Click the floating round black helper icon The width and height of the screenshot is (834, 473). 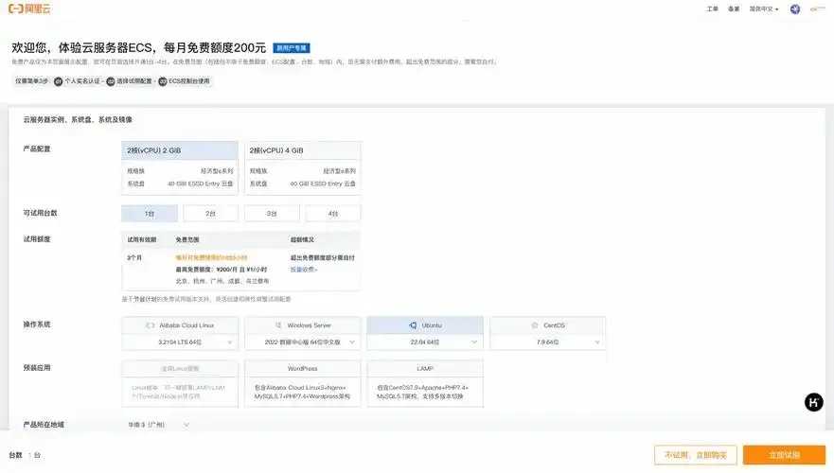tap(813, 402)
